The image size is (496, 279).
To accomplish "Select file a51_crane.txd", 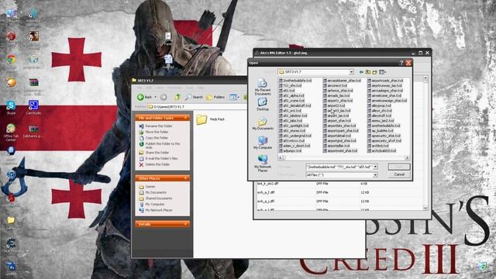I will pyautogui.click(x=291, y=101).
